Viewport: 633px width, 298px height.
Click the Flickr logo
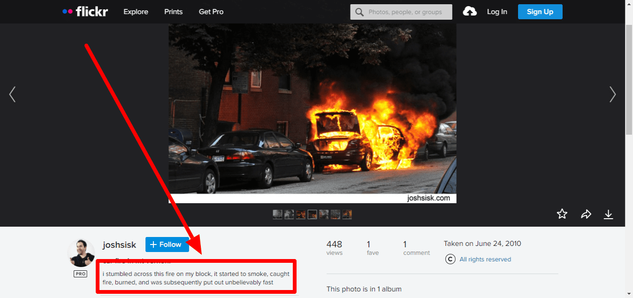85,12
